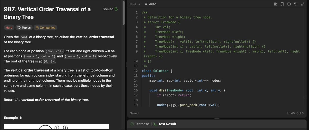Image resolution: width=309 pixels, height=130 pixels.
Task: Click the Auto mode label in editor
Action: coord(152,4)
